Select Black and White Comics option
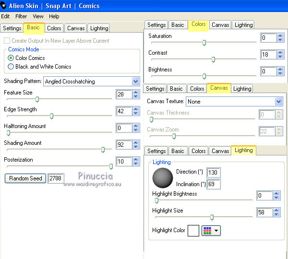The image size is (288, 259). point(11,67)
